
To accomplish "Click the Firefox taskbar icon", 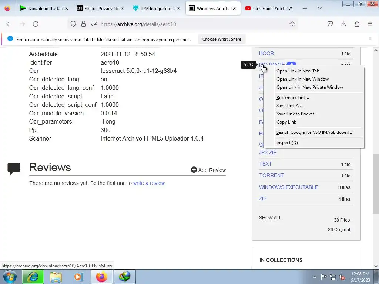I will pos(102,277).
